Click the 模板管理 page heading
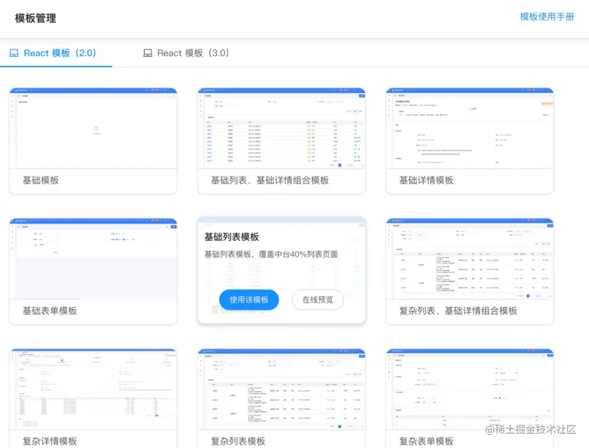Viewport: 589px width, 448px height. click(x=36, y=18)
